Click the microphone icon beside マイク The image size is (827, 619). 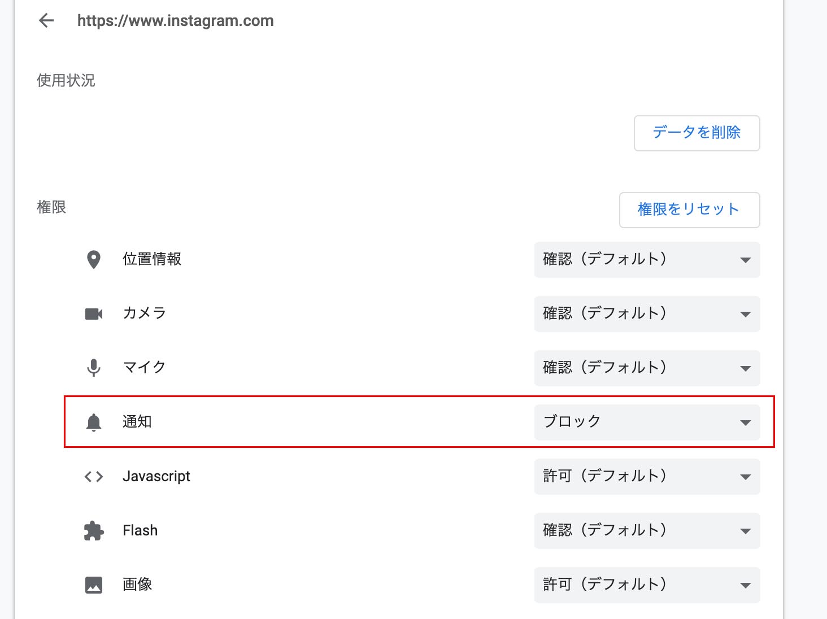pos(94,368)
